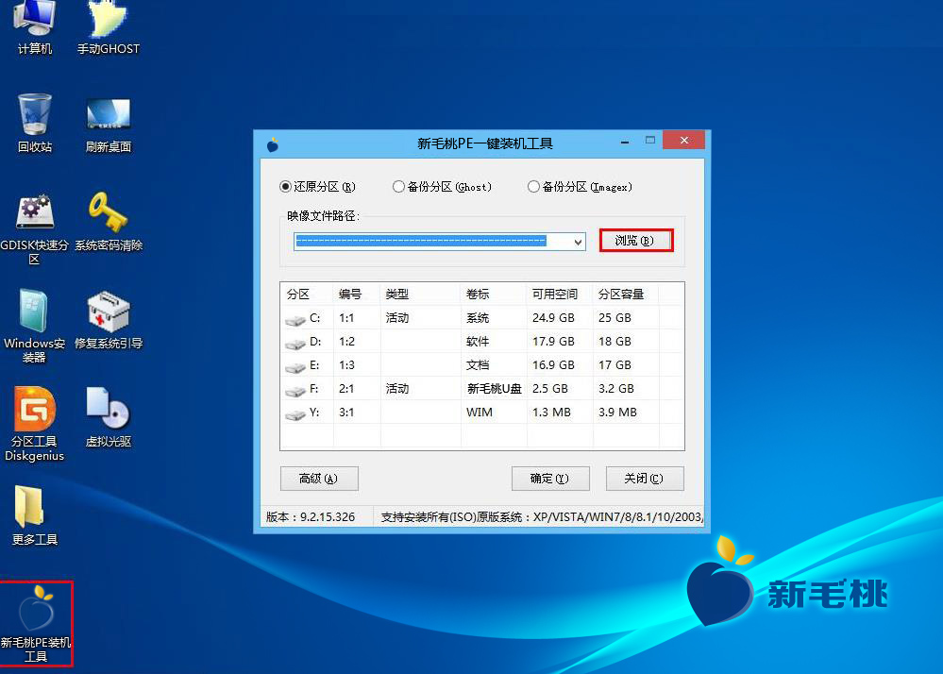Screen dimensions: 943x674
Task: Minimize the 新毛桃PE一键装机工具 window
Action: tap(625, 142)
